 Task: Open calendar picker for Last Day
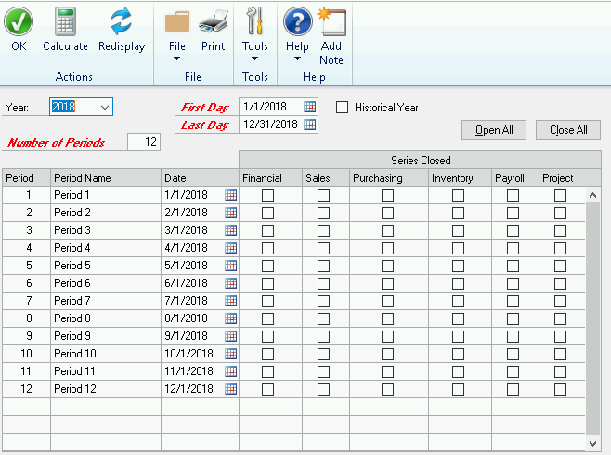tap(310, 124)
